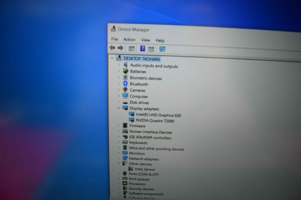
Task: Click the Bluetooth logo icon
Action: tap(125, 84)
